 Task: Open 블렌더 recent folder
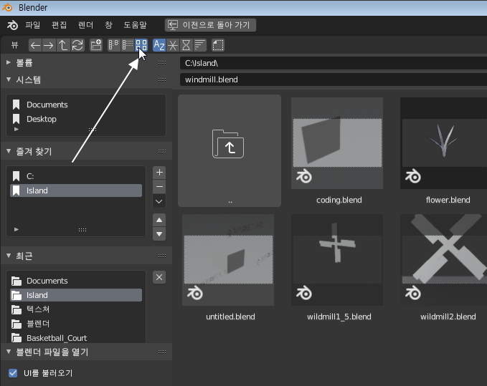[x=76, y=324]
